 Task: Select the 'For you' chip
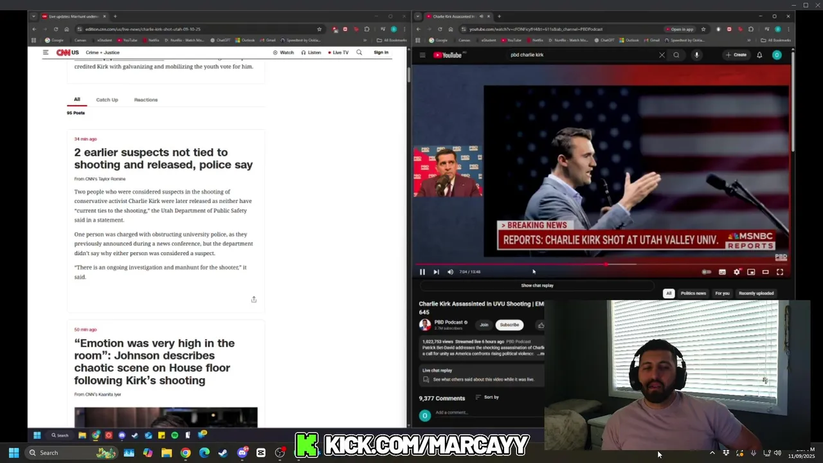click(x=722, y=293)
